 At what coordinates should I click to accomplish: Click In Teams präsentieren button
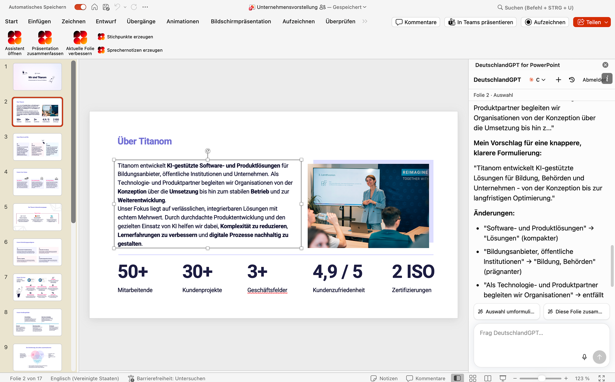coord(481,22)
